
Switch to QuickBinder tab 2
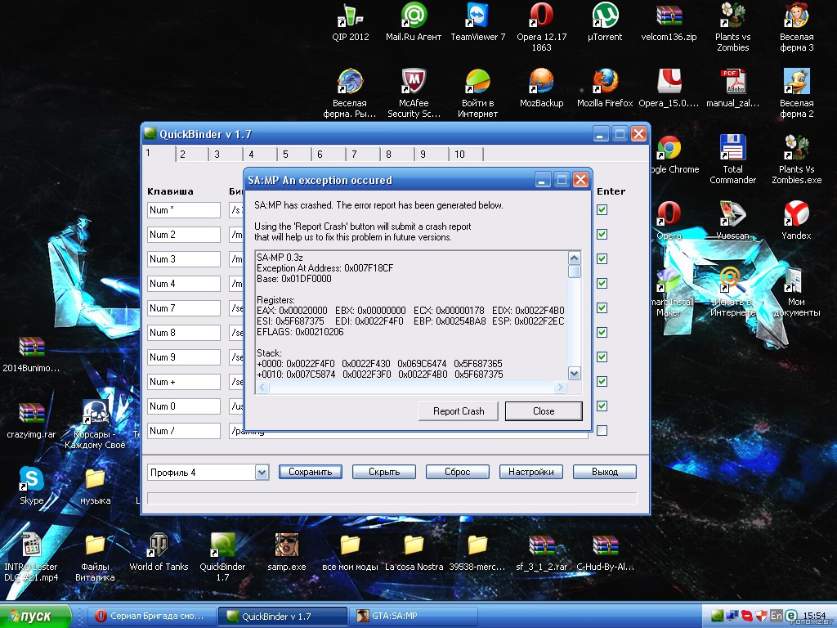[x=191, y=155]
